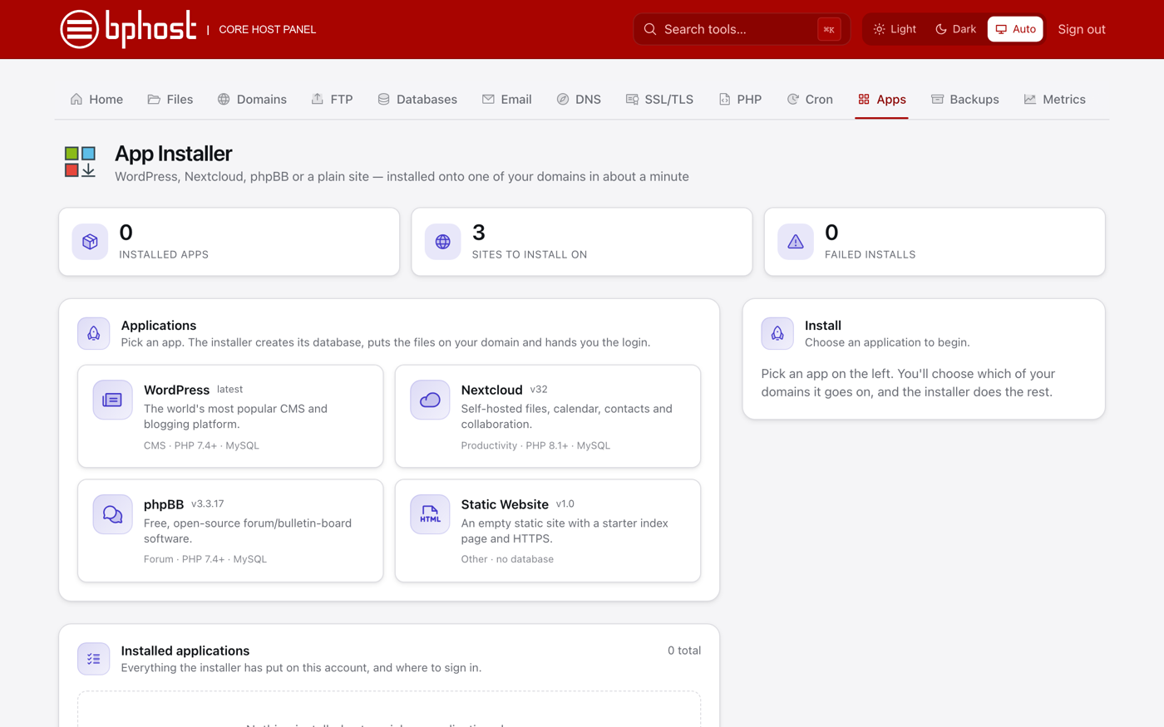This screenshot has width=1164, height=727.
Task: Pick the phpBB application card
Action: (x=230, y=530)
